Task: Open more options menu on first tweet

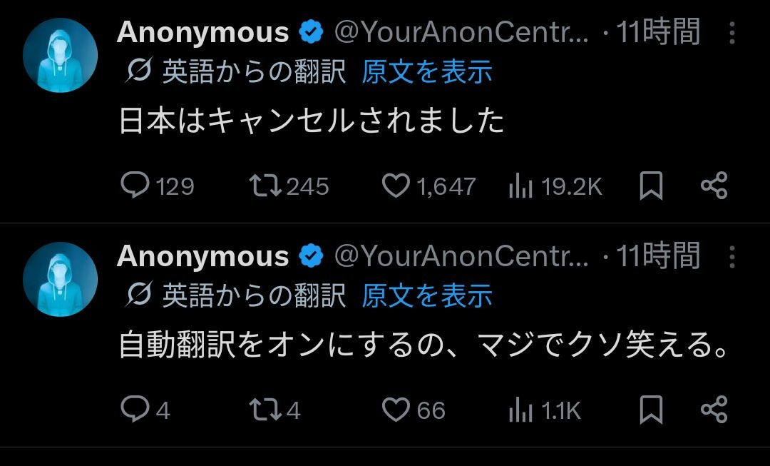Action: click(731, 33)
